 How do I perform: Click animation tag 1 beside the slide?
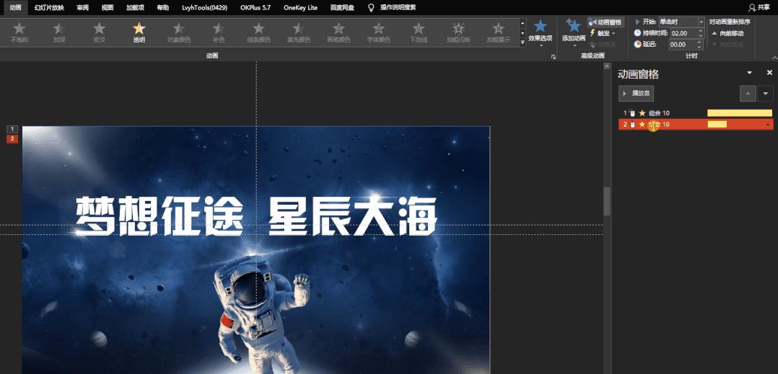point(12,129)
